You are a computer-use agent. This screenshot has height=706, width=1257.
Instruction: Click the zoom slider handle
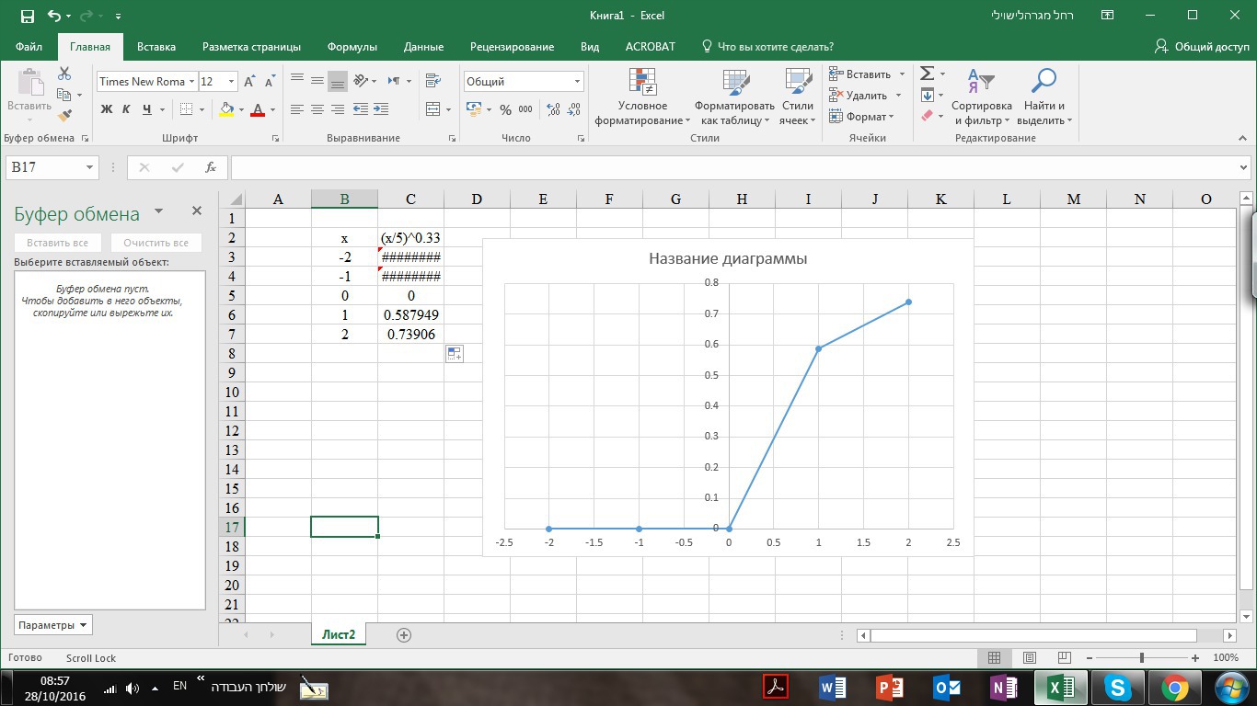click(x=1142, y=658)
